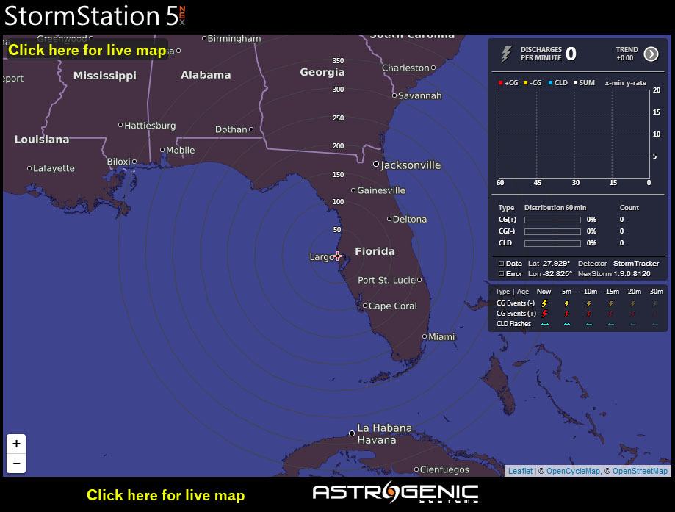This screenshot has height=512, width=675.
Task: Click the CG Events (-) Now icon
Action: click(544, 303)
